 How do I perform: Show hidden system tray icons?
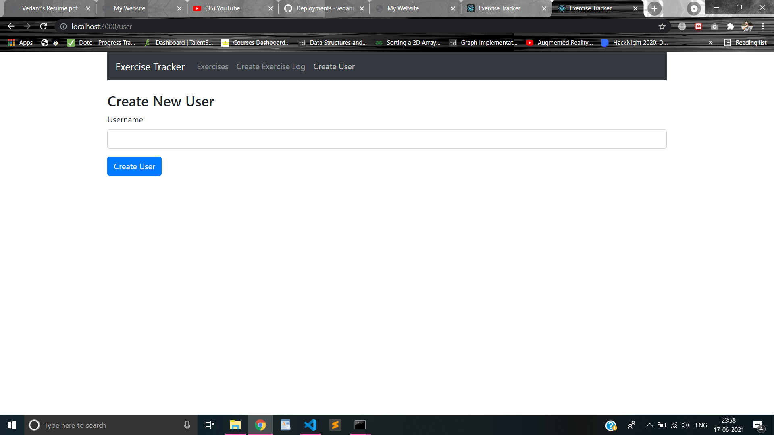[649, 425]
